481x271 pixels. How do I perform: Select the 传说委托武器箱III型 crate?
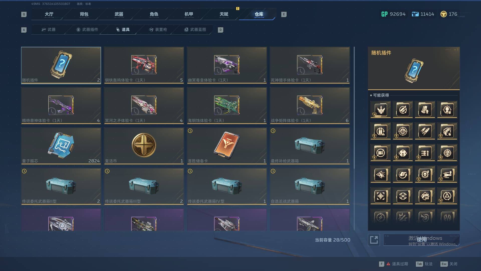144,186
